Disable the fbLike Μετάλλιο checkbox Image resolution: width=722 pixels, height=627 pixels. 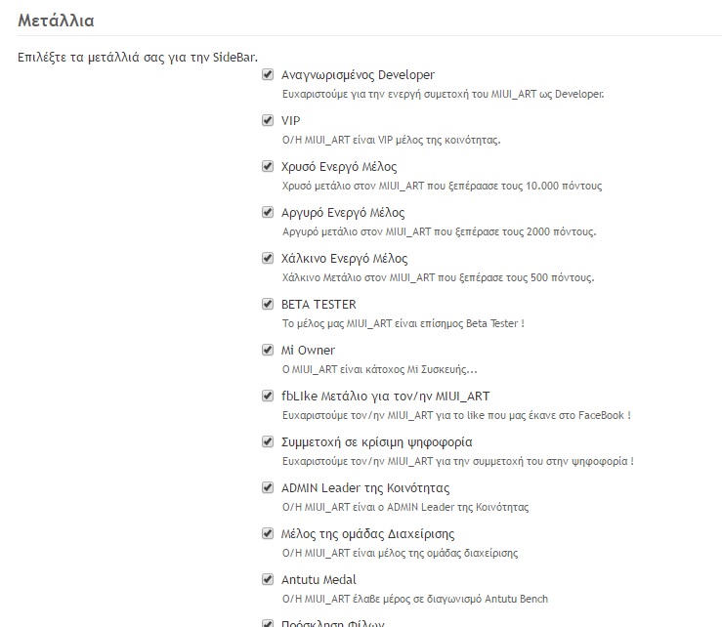268,396
